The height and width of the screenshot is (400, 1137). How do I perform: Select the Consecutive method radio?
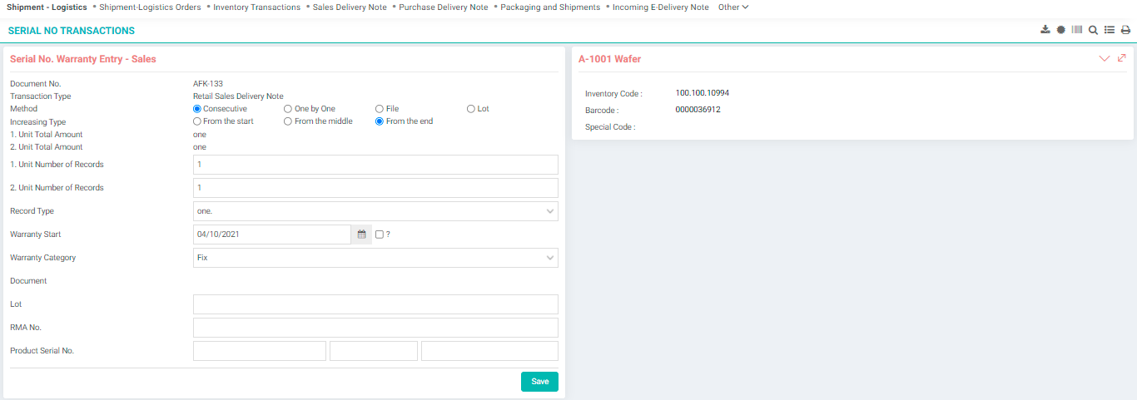[197, 109]
